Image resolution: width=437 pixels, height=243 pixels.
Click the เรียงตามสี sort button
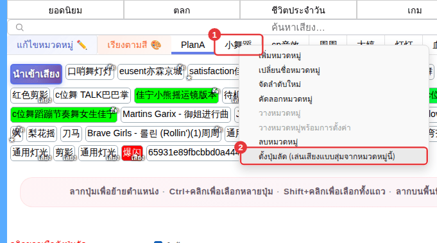[134, 45]
